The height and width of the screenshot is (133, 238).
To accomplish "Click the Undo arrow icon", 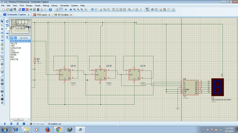I will 93,9.
